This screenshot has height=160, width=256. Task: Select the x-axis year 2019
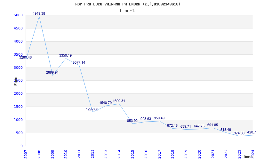186,154
